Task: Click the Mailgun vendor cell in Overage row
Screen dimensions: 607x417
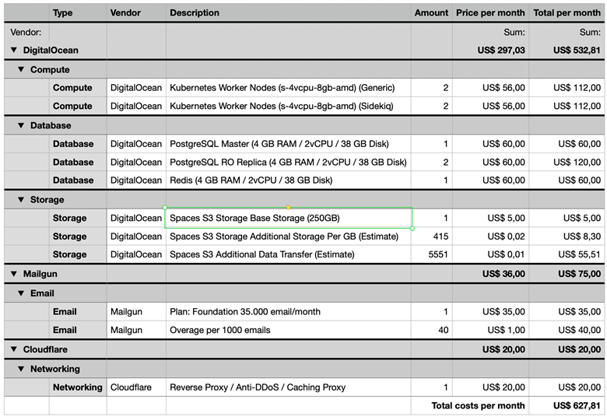Action: click(x=136, y=330)
